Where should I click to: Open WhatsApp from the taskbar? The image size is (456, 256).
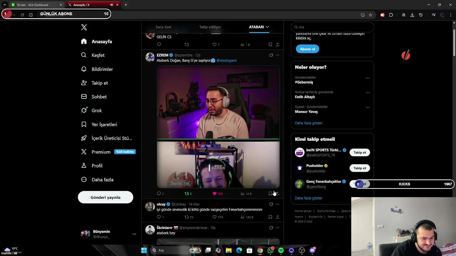pos(270,250)
